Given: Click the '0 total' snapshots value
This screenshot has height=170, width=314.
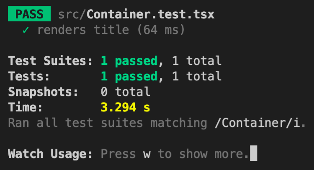Looking at the screenshot, I should pyautogui.click(x=126, y=92).
